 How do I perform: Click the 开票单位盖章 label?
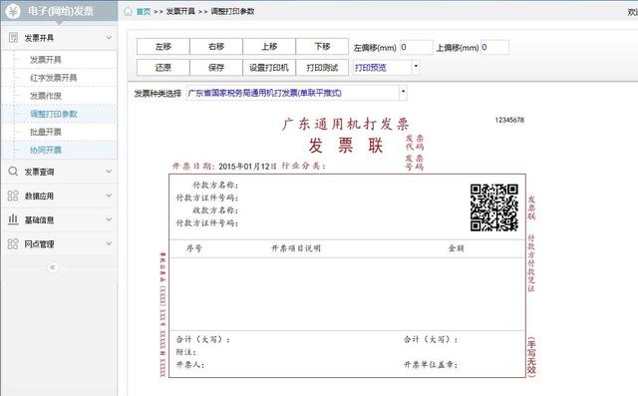431,365
